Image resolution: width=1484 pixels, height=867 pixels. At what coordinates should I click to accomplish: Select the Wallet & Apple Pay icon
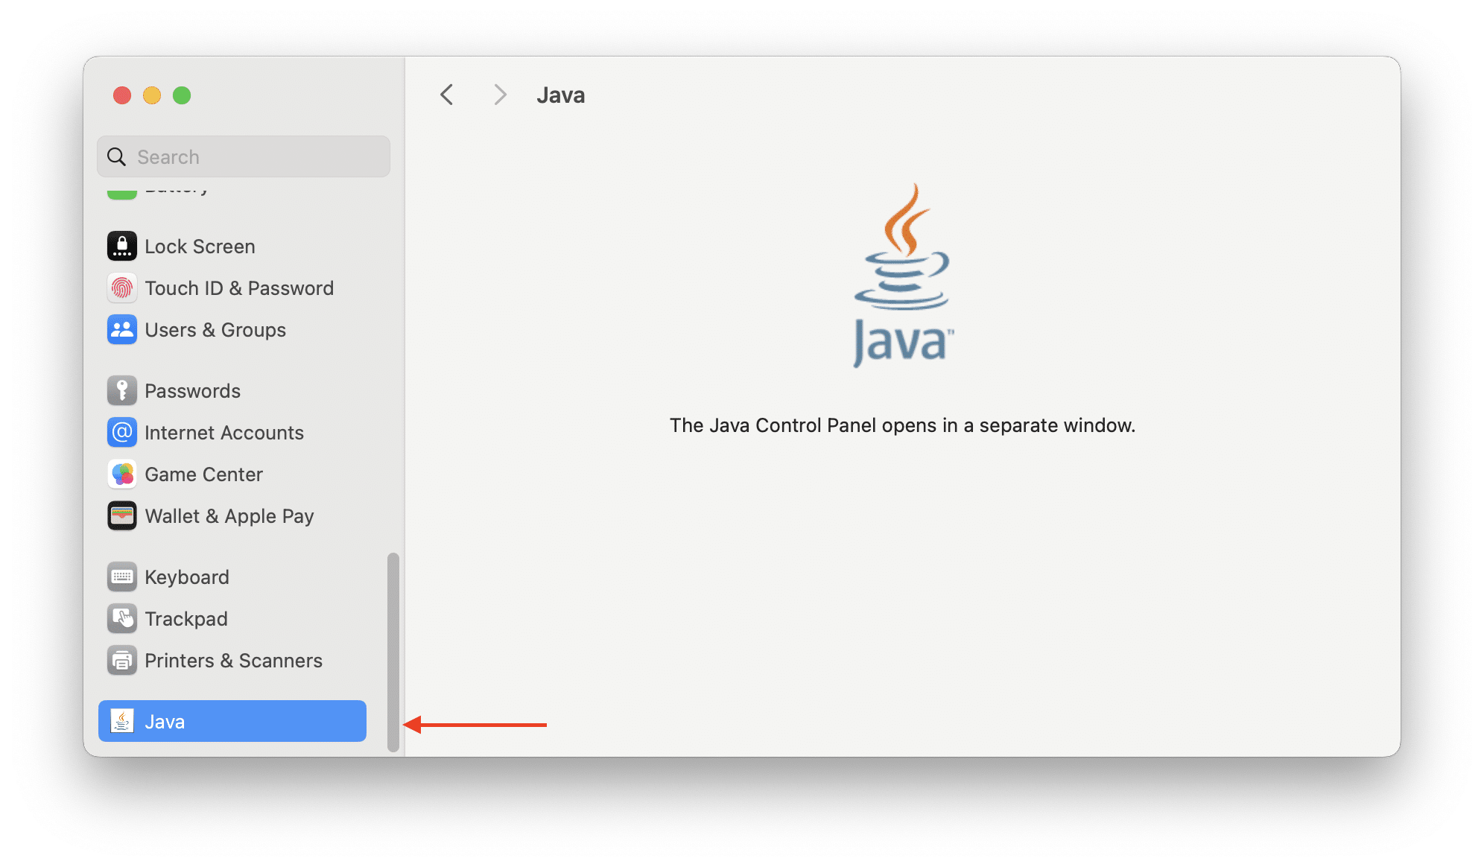(x=122, y=516)
